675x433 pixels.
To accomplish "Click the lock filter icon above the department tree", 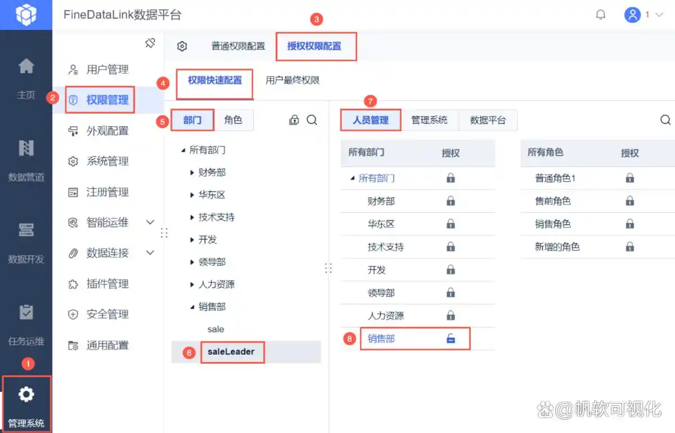I will (294, 119).
